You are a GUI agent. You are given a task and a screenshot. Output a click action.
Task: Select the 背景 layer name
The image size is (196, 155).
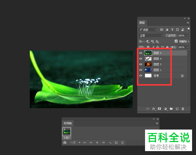click(x=156, y=76)
